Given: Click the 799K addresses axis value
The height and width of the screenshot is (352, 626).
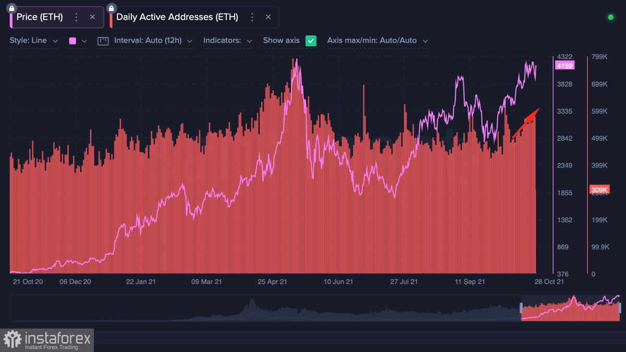Looking at the screenshot, I should point(600,57).
